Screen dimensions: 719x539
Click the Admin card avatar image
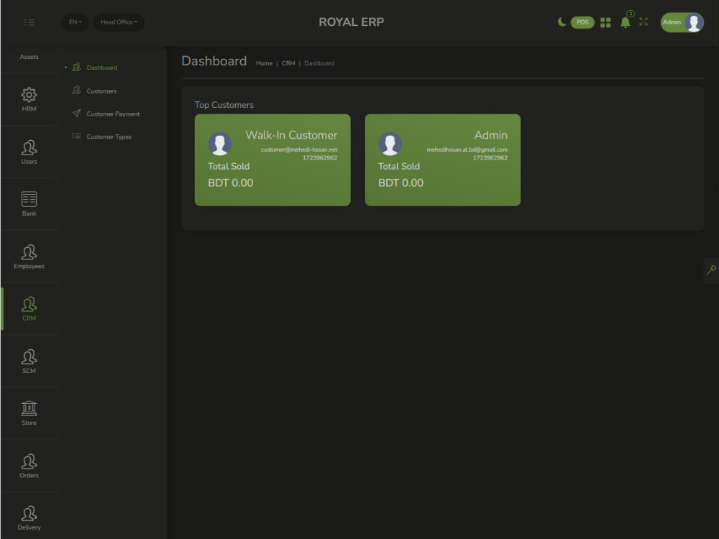[390, 144]
